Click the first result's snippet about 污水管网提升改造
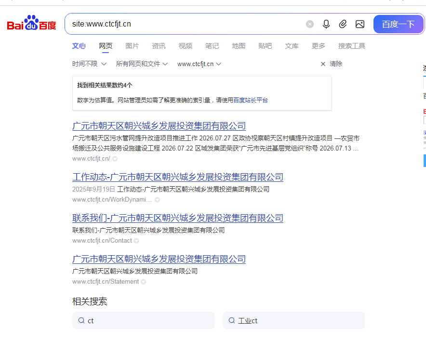This screenshot has width=426, height=357. click(216, 143)
